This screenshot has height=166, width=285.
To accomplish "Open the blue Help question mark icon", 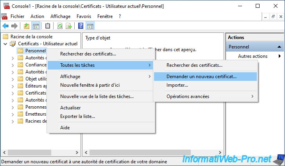I will pyautogui.click(x=81, y=26).
